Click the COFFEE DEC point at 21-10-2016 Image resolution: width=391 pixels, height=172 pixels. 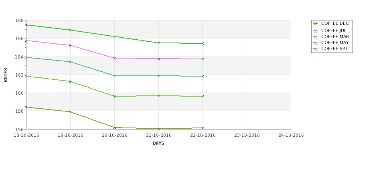point(158,129)
